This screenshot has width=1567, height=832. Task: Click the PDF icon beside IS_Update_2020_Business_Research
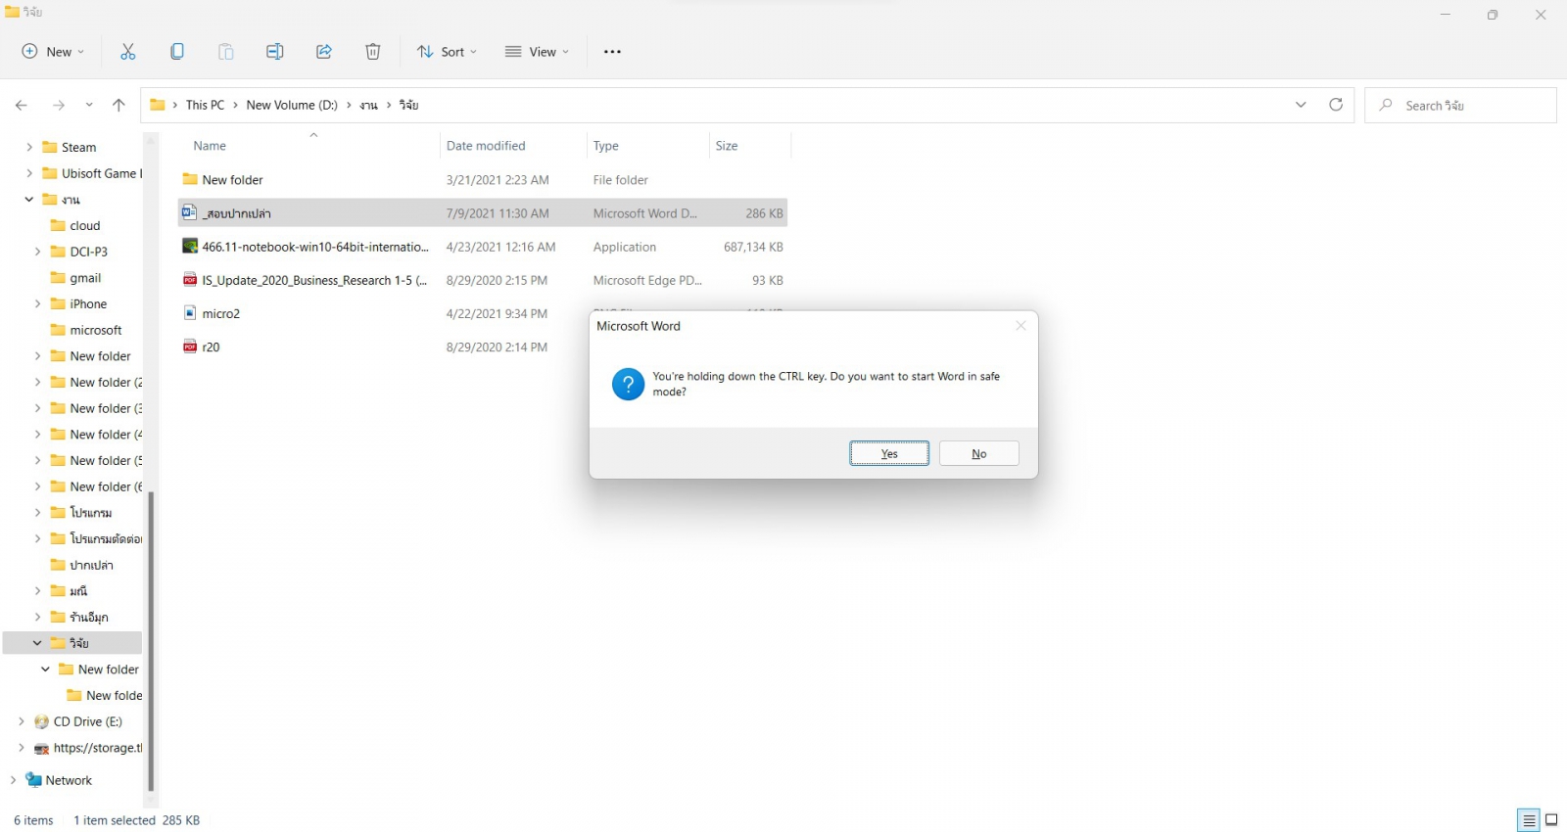190,280
